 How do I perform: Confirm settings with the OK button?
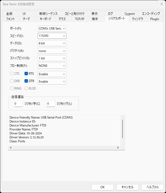coord(102,187)
